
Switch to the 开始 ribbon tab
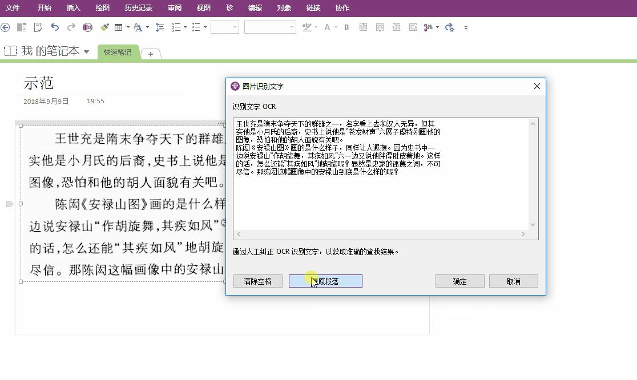(45, 8)
